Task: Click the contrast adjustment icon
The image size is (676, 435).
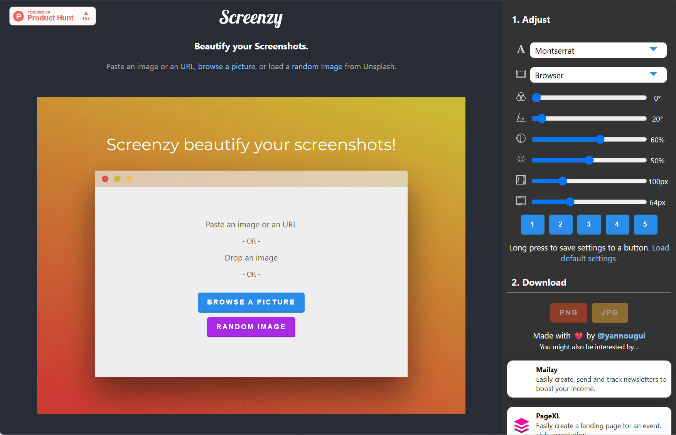Action: 521,139
